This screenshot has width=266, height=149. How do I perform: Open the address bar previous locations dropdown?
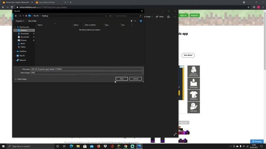click(106, 16)
